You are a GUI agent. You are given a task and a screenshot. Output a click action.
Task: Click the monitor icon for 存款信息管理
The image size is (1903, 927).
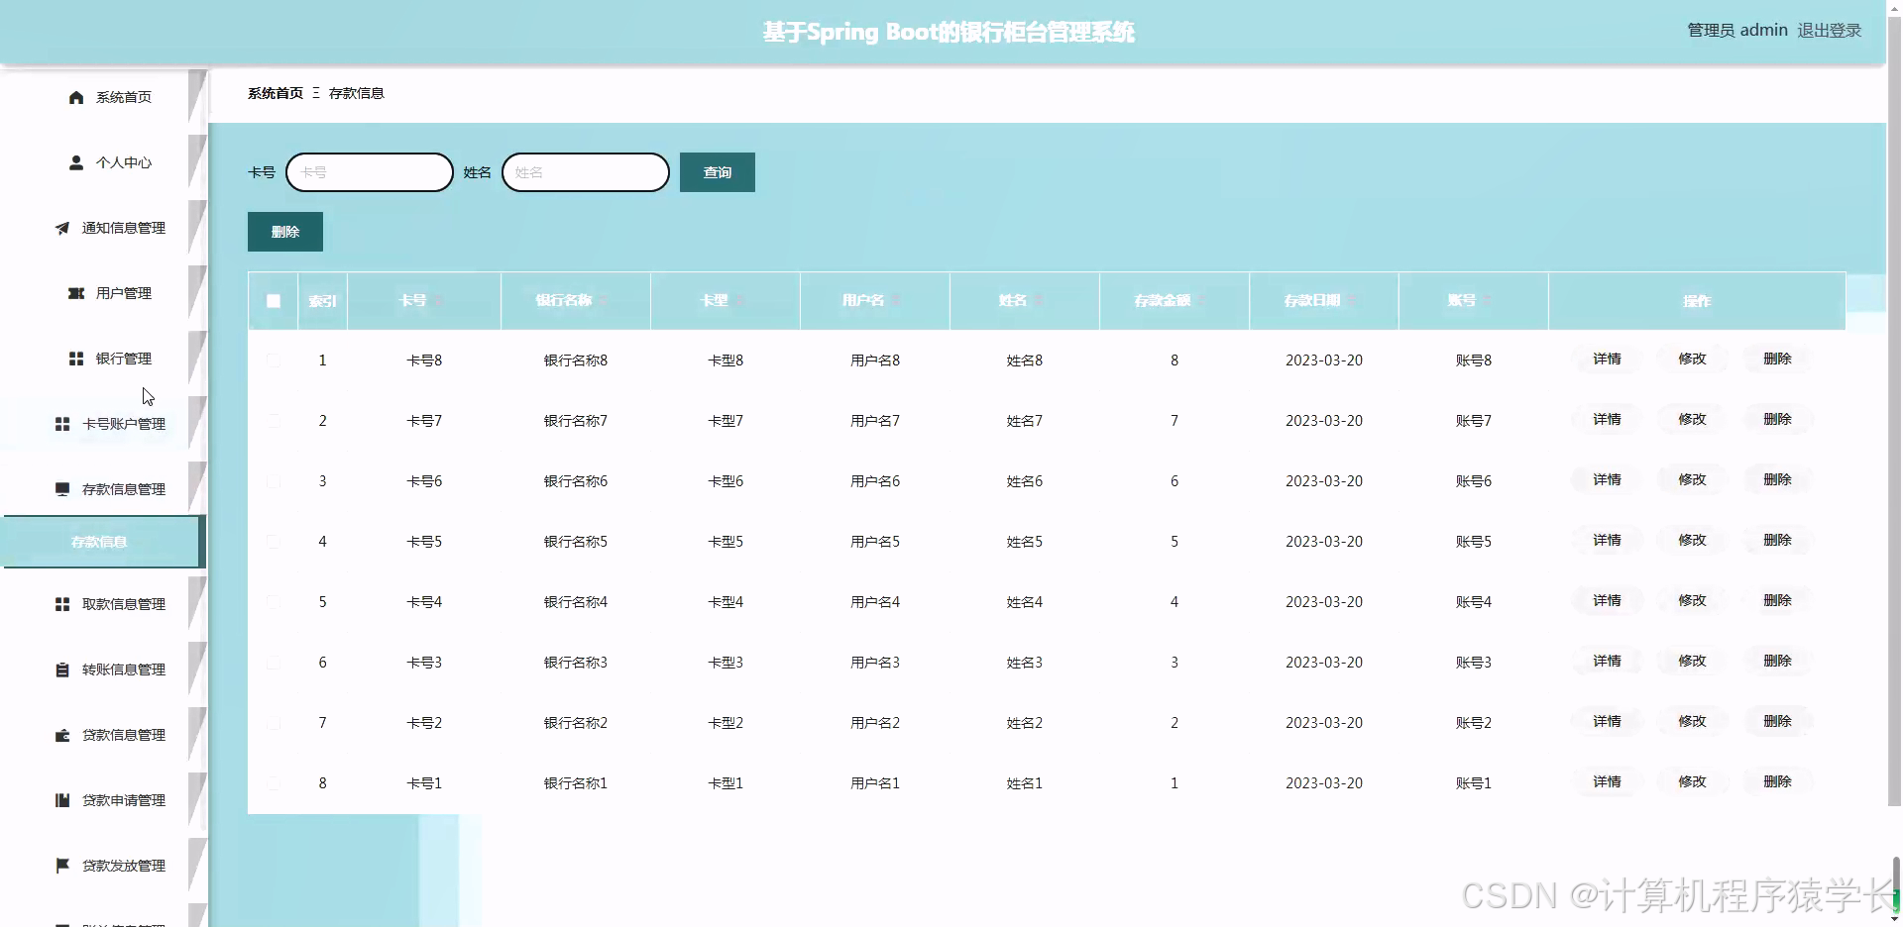(x=62, y=489)
